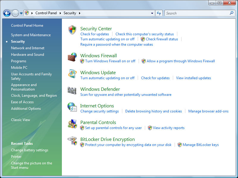Switch to Classic View

click(21, 120)
